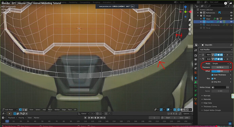The width and height of the screenshot is (234, 127).
Task: Adjust the Offset slider value
Action: (x=220, y=71)
